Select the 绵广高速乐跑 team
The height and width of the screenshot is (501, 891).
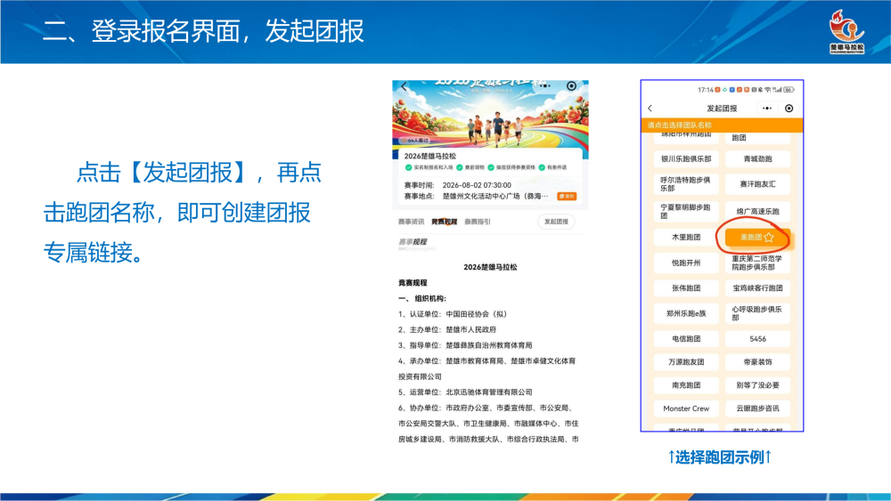click(757, 211)
